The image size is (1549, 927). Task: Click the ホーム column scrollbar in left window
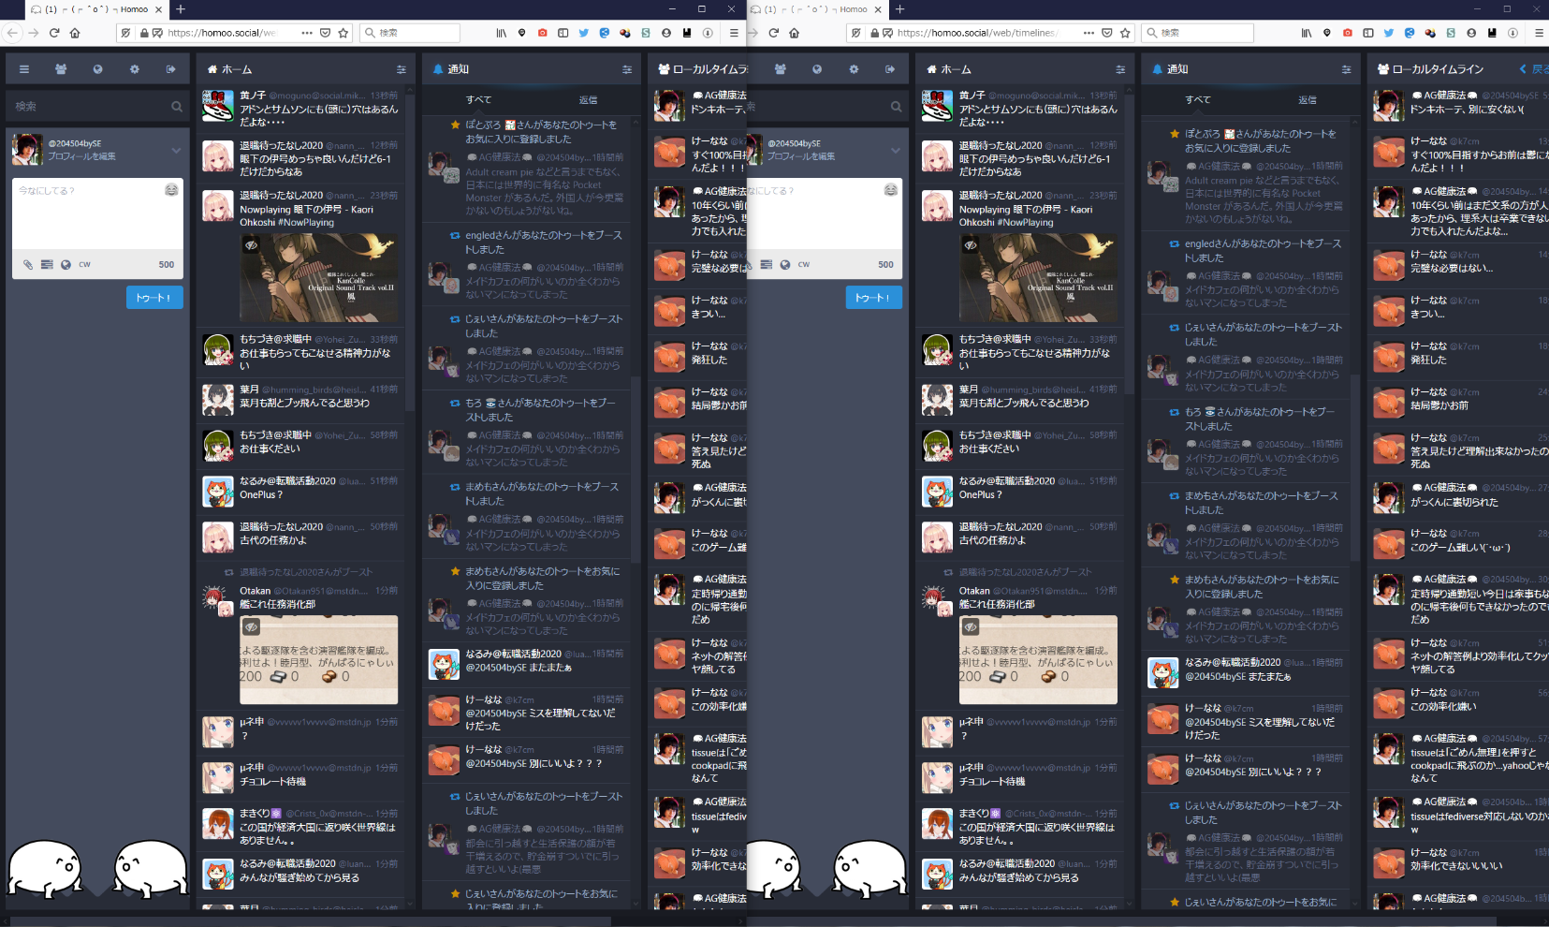[409, 281]
